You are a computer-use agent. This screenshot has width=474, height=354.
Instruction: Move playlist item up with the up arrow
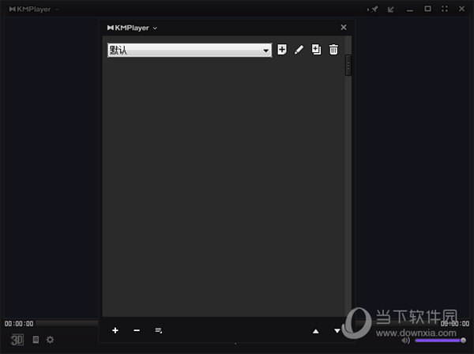click(x=315, y=331)
